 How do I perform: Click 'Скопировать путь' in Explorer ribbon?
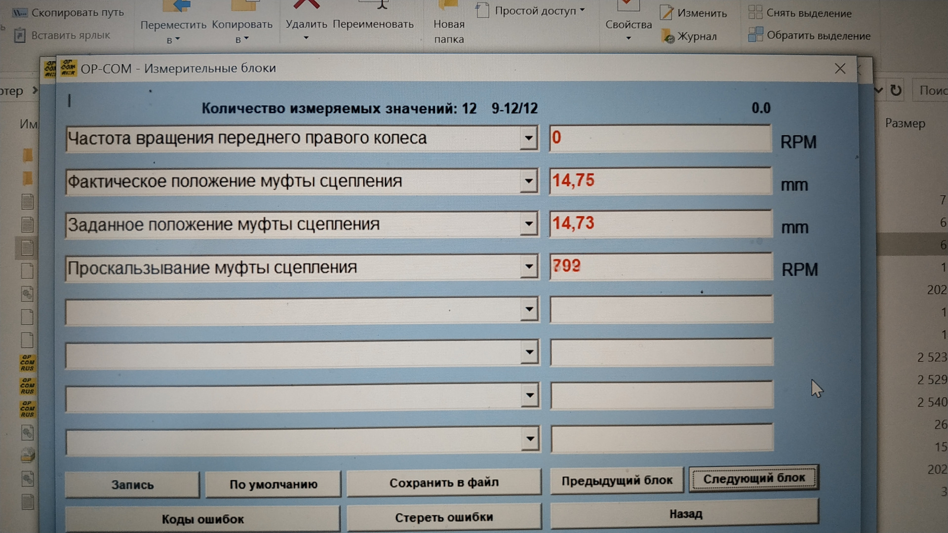click(69, 13)
